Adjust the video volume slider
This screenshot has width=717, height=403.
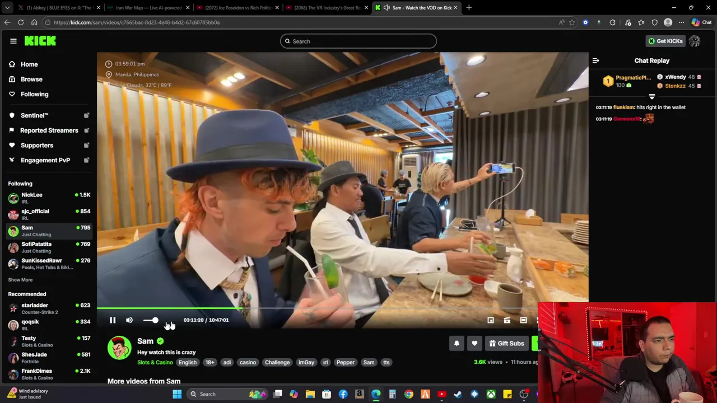pyautogui.click(x=151, y=320)
